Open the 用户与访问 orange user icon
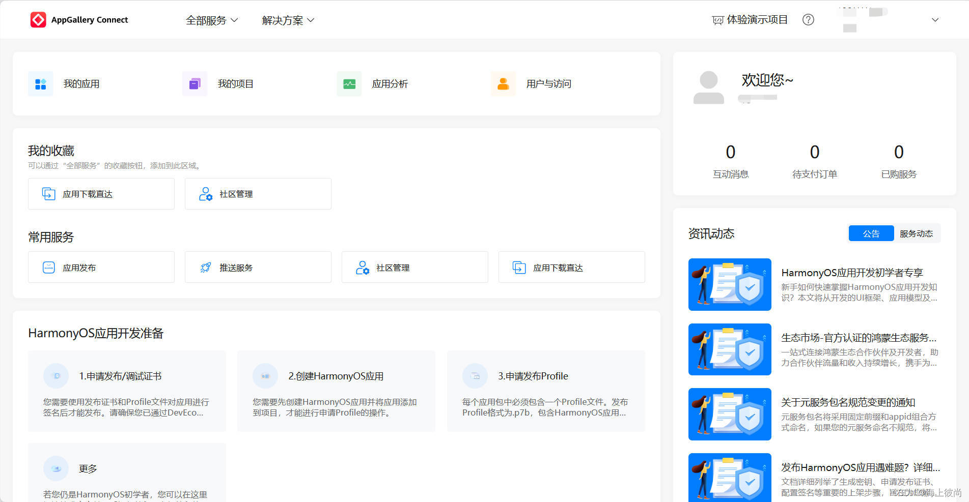Screen dimensions: 969x502 tap(504, 84)
